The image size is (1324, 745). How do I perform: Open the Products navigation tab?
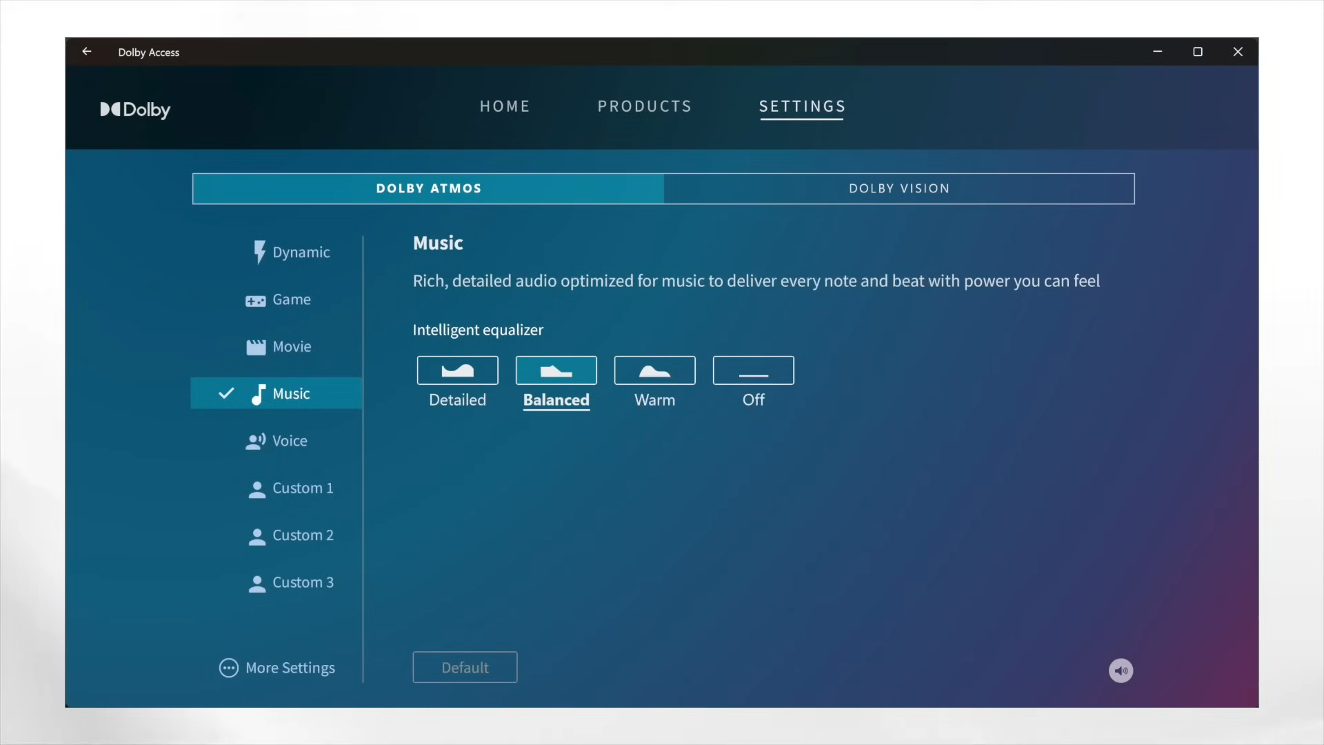click(644, 106)
